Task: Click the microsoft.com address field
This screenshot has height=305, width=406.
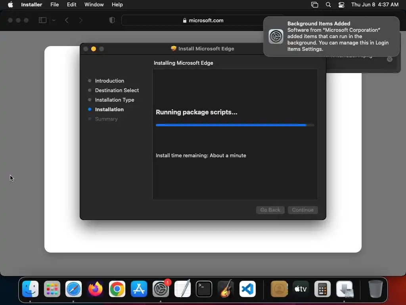Action: pyautogui.click(x=203, y=21)
